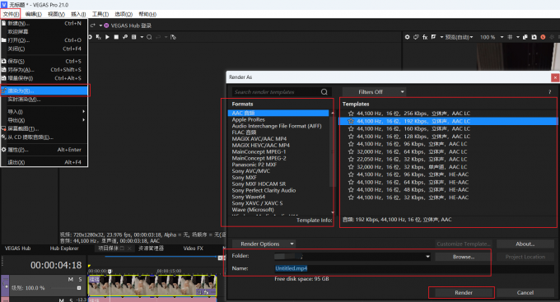The height and width of the screenshot is (302, 560).
Task: Expand the 导入 submenu in File menu
Action: click(44, 112)
